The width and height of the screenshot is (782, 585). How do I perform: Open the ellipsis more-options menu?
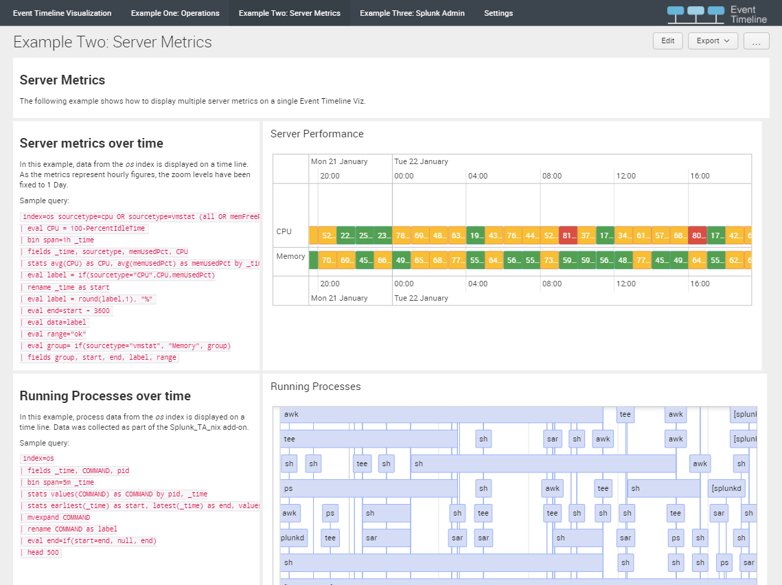coord(756,41)
